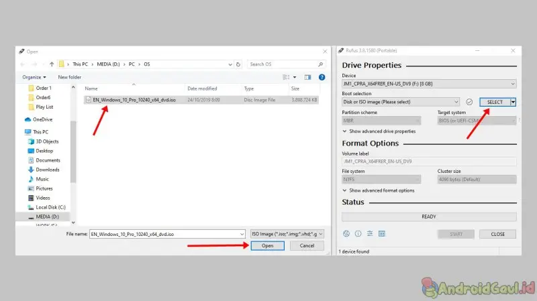Open the Cluster size dropdown
The height and width of the screenshot is (301, 537).
[x=477, y=179]
